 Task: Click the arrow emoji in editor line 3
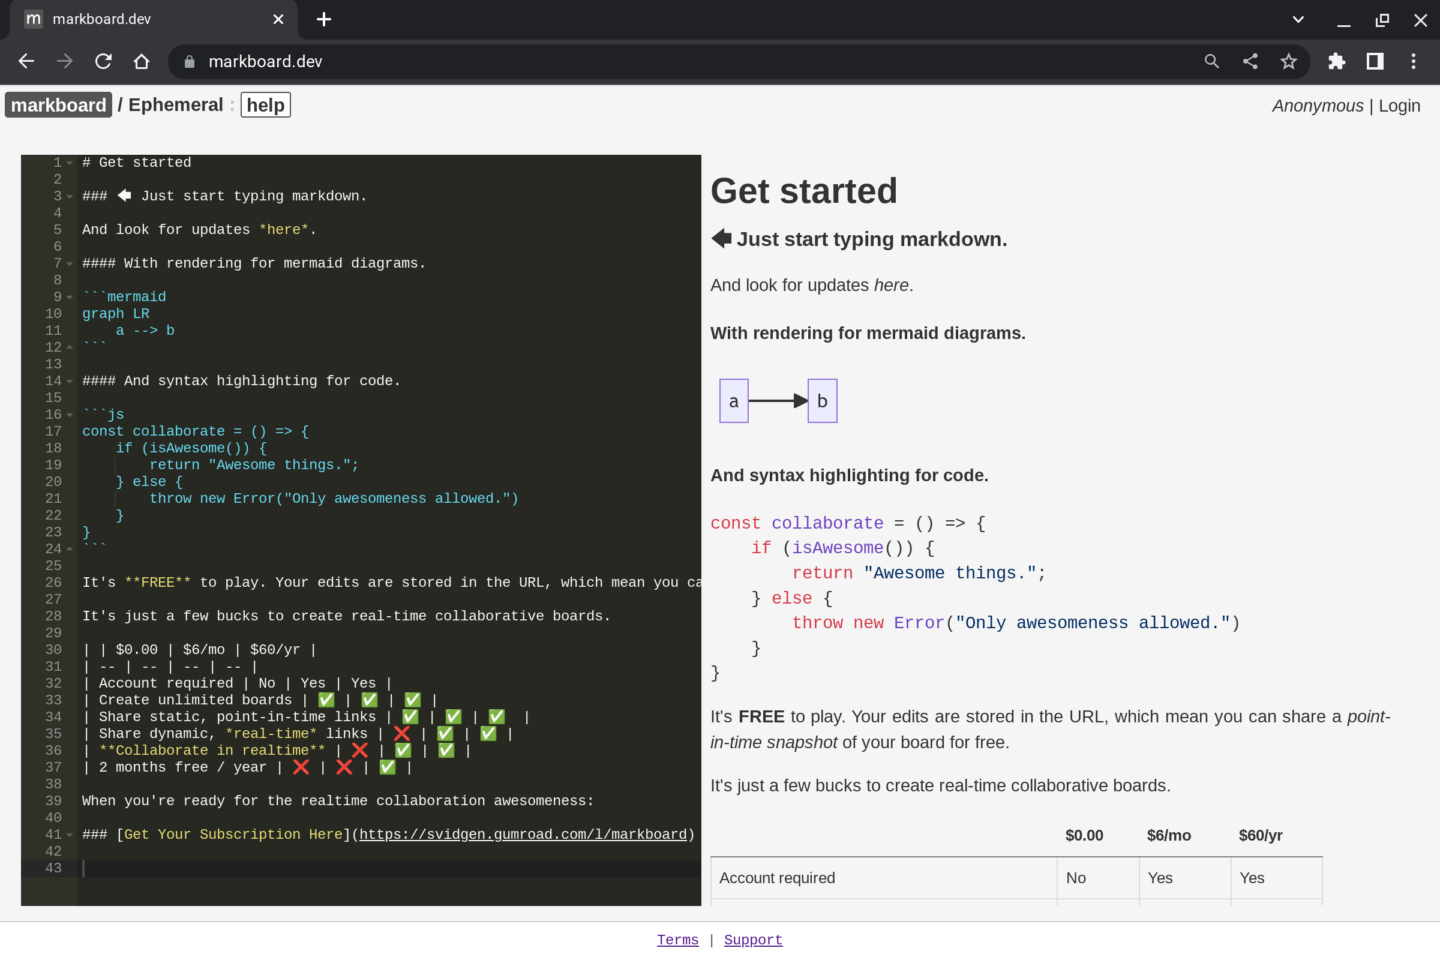124,196
